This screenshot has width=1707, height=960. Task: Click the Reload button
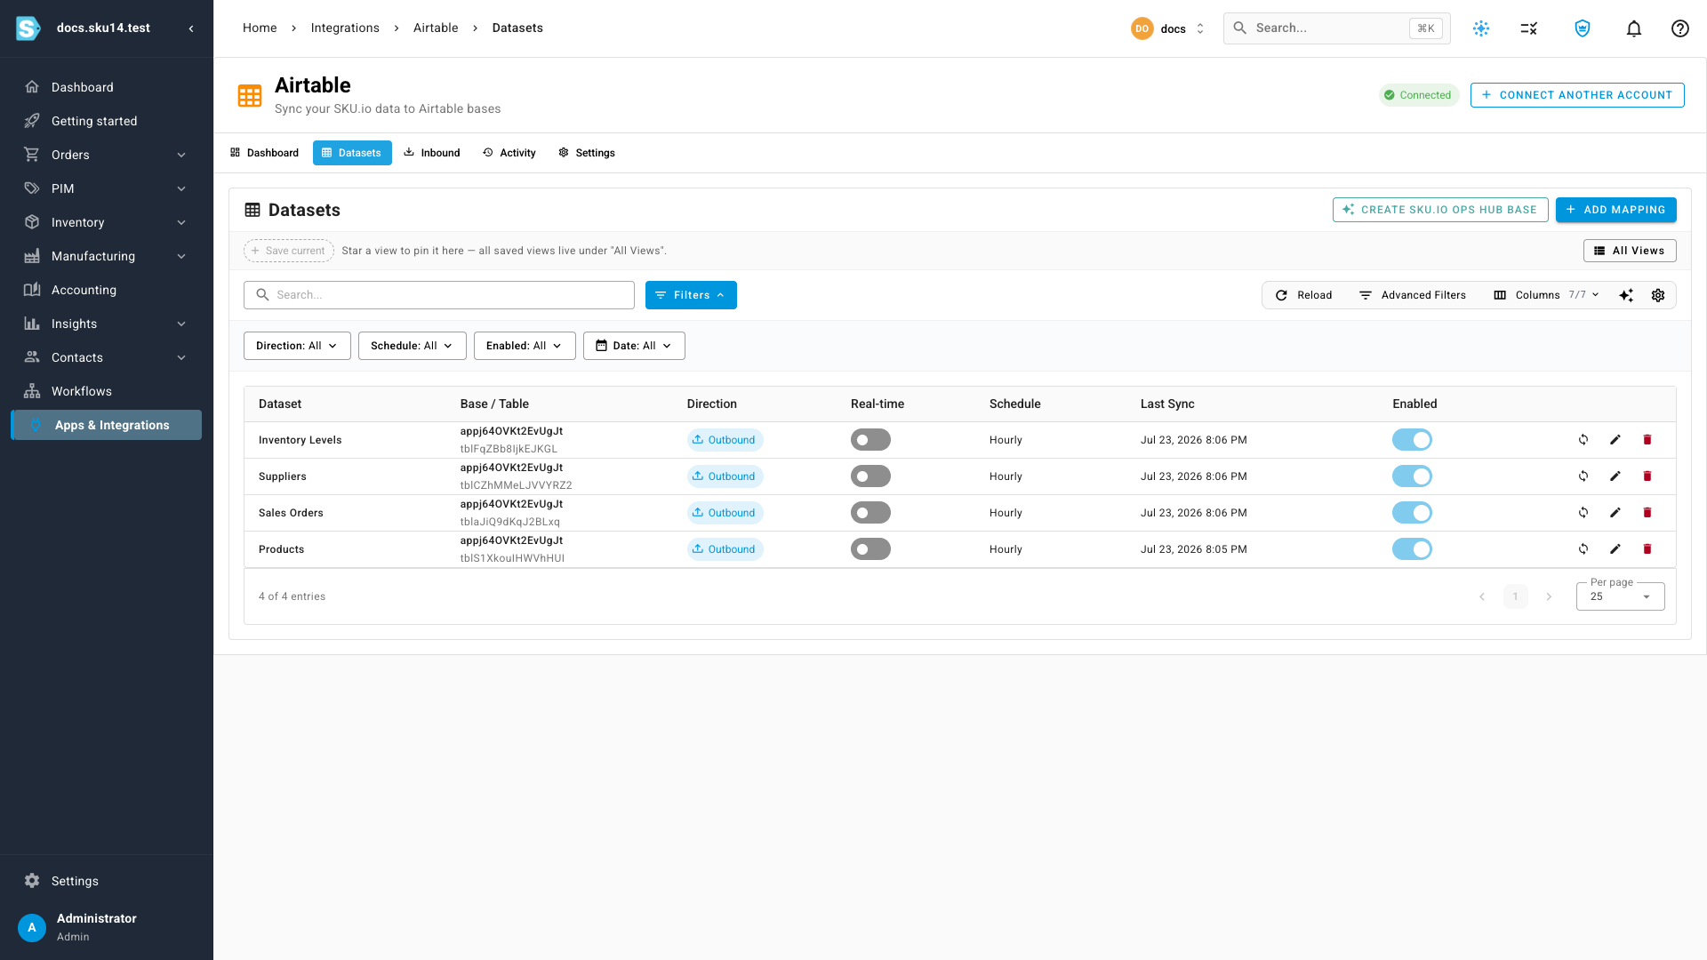pyautogui.click(x=1303, y=295)
